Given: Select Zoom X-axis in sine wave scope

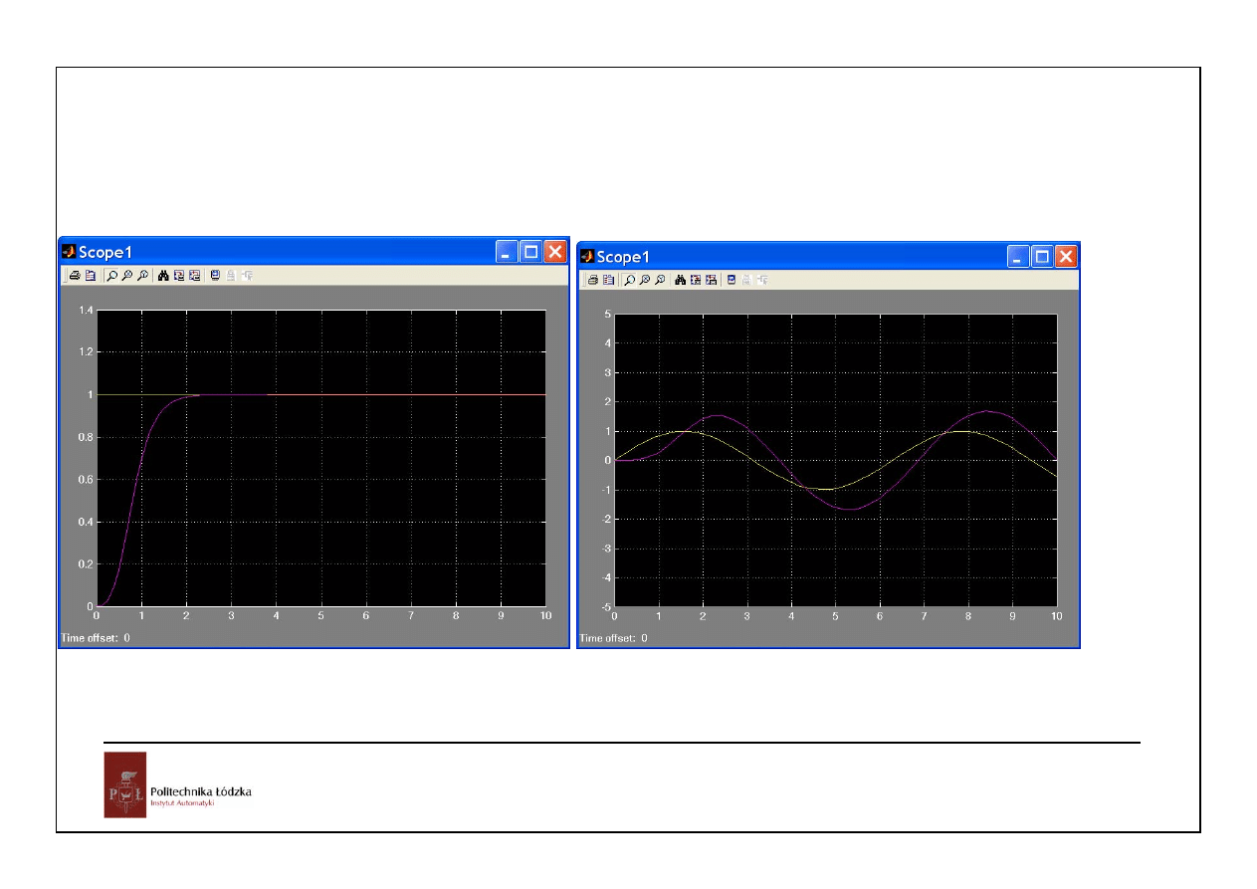Looking at the screenshot, I should (x=645, y=281).
